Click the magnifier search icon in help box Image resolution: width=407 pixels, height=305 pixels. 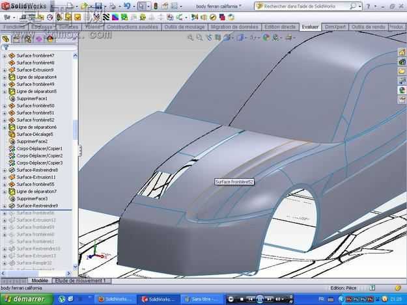352,7
